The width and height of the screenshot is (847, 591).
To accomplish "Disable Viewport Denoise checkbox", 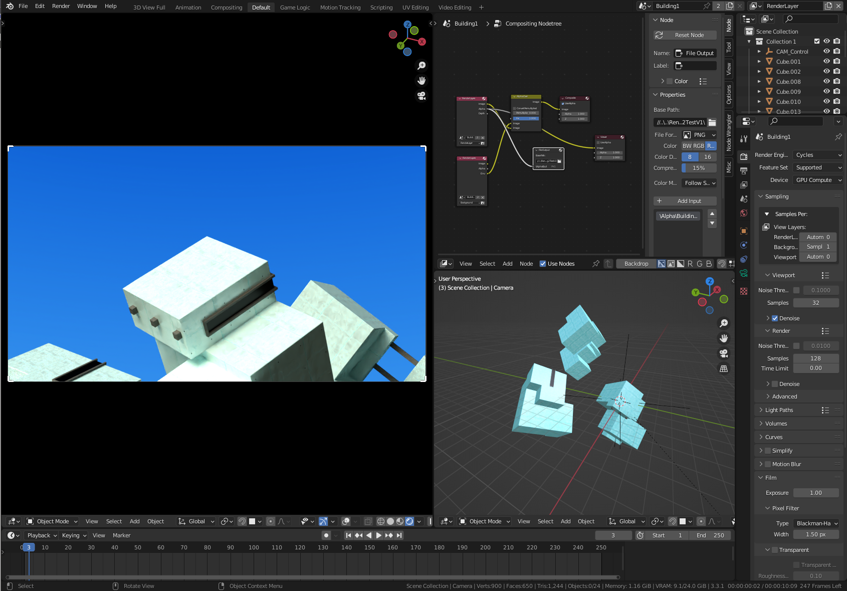I will [775, 318].
